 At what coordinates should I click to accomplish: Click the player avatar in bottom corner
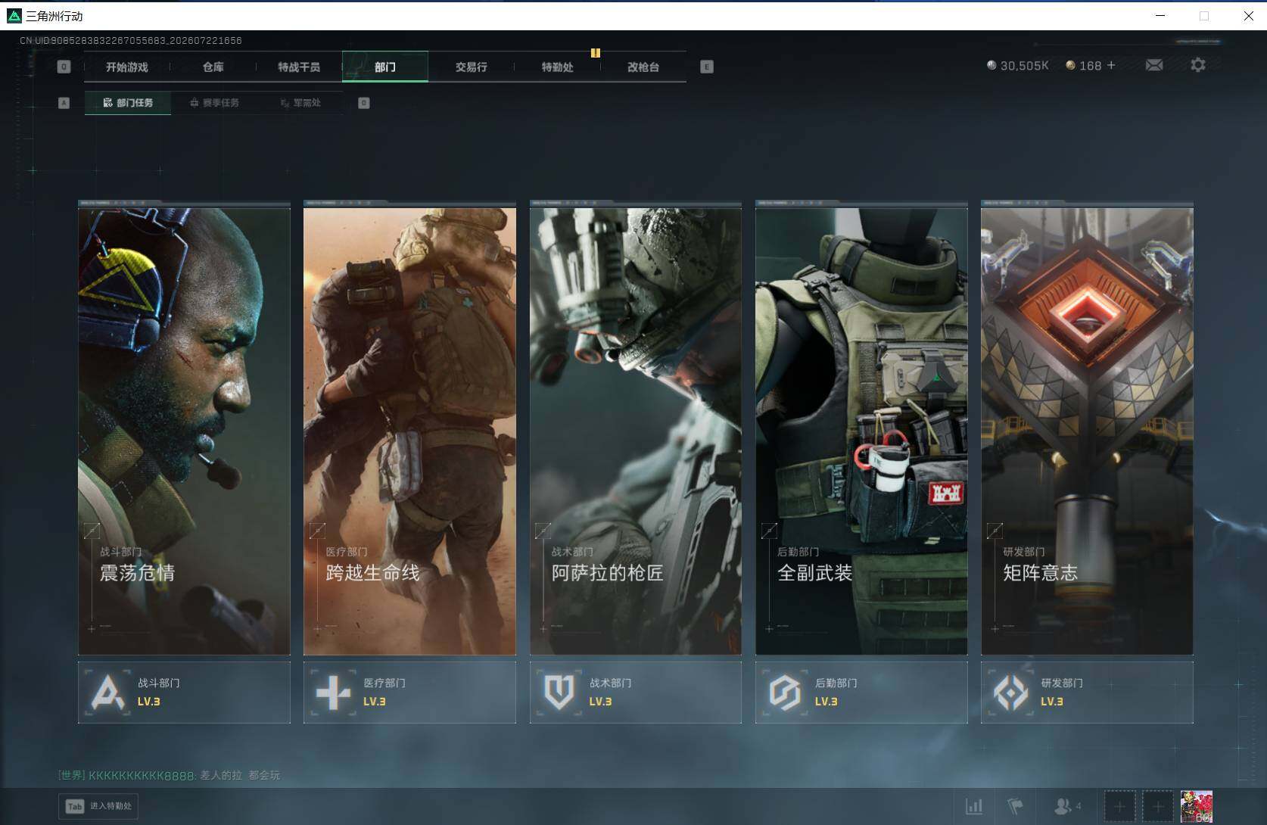(x=1197, y=807)
